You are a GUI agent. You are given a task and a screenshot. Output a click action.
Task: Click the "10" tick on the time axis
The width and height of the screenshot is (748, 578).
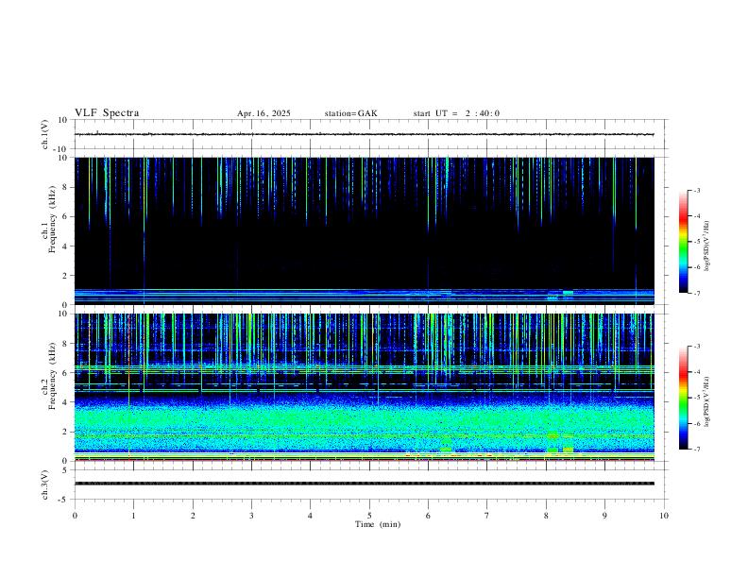coord(664,516)
